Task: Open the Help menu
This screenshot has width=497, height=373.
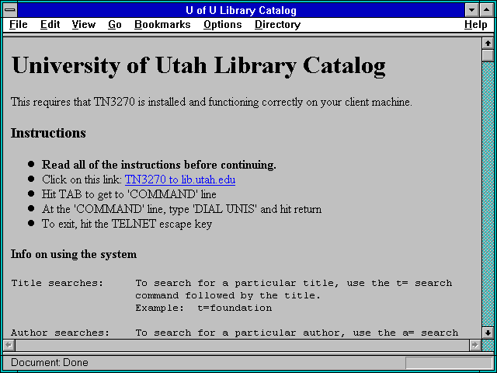Action: click(476, 25)
